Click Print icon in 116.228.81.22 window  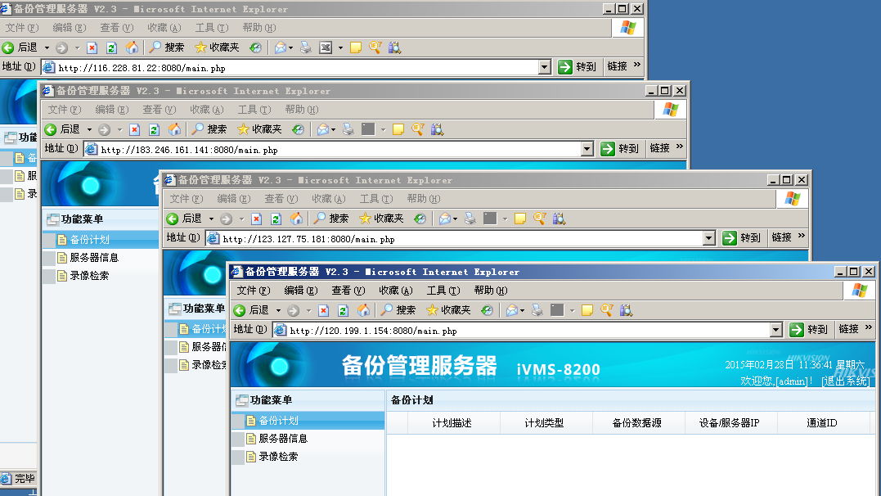tap(306, 47)
